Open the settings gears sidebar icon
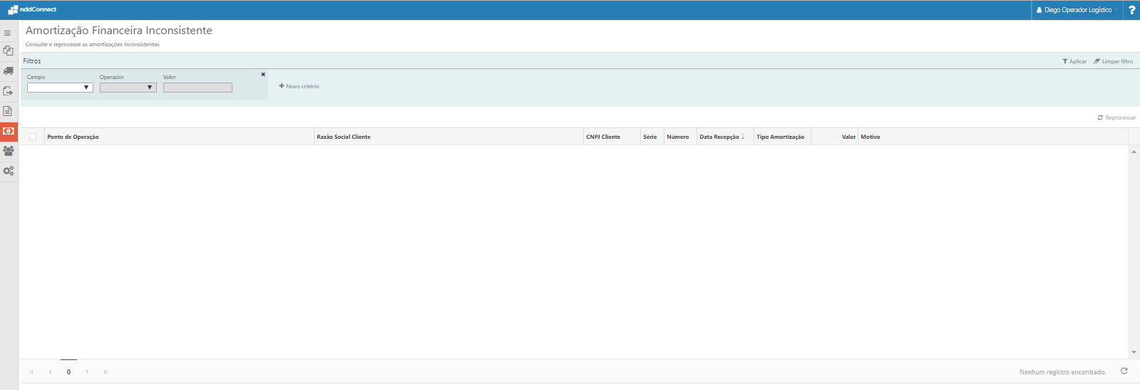This screenshot has width=1140, height=390. (9, 171)
